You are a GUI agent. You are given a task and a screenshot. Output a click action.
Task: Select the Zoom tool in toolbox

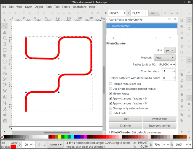5,38
